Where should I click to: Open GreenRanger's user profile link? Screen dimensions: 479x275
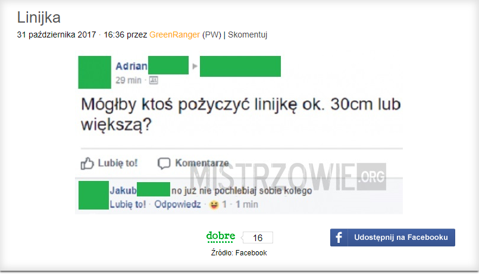point(174,35)
